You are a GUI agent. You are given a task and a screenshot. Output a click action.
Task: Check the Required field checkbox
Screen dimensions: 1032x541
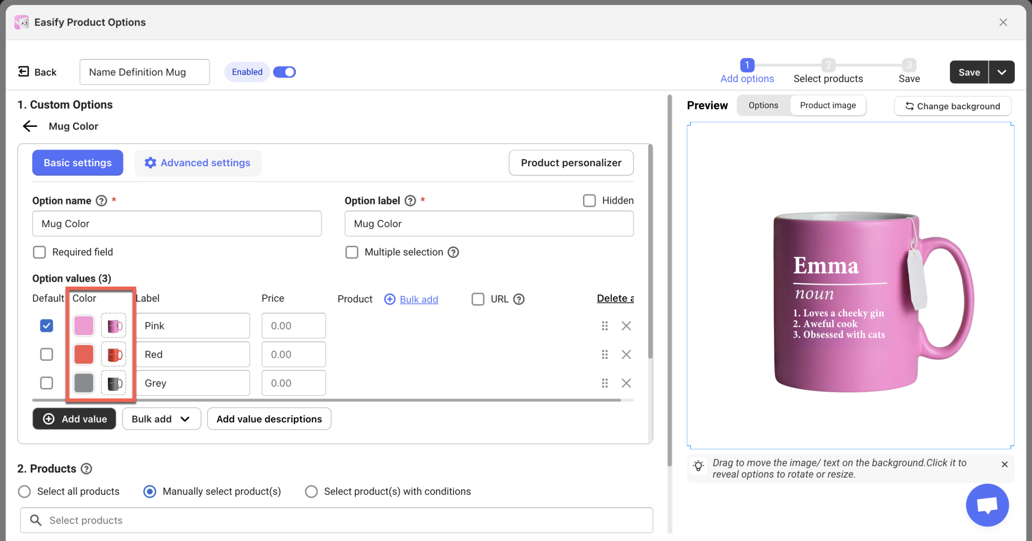39,252
